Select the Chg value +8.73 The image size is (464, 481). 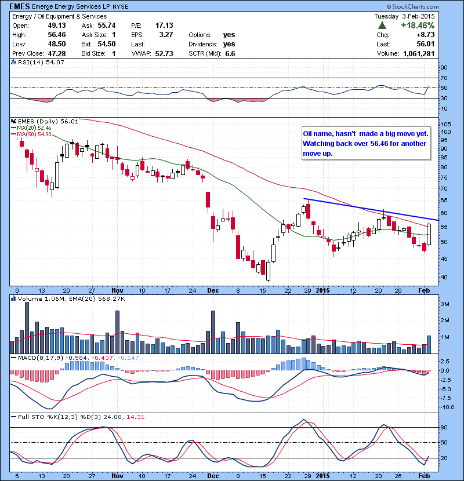pos(426,35)
